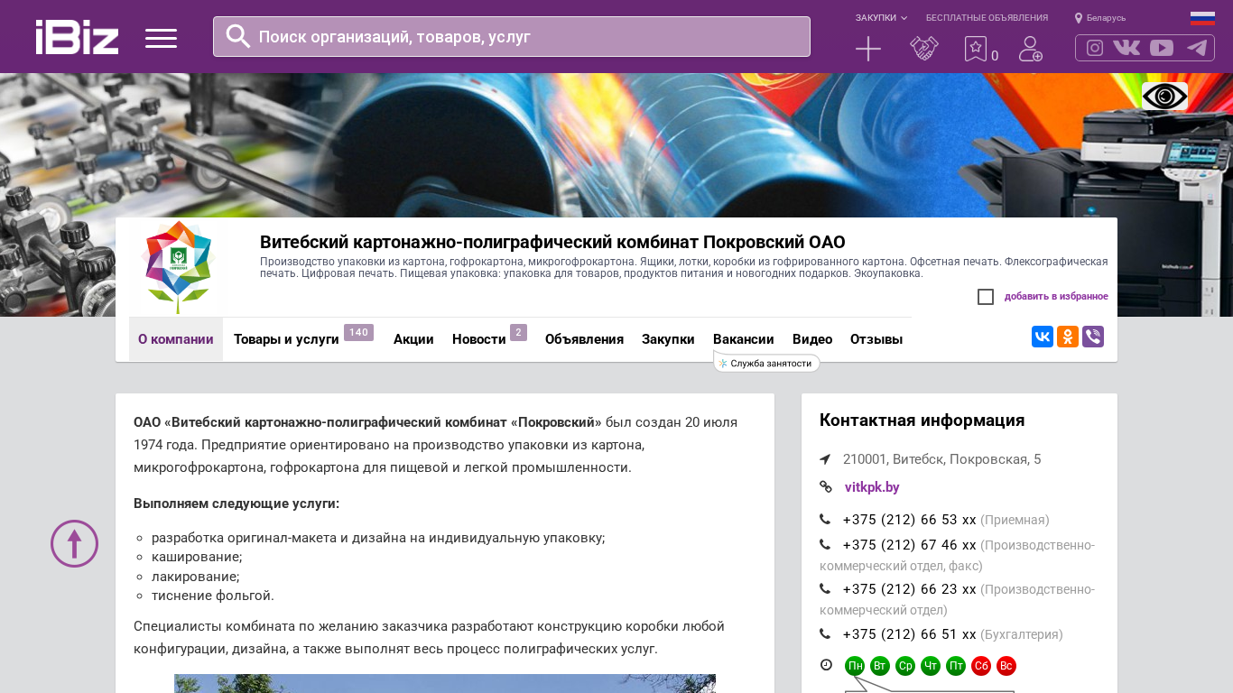Visit the vitkpk.by website link
This screenshot has height=693, width=1233.
click(x=872, y=487)
